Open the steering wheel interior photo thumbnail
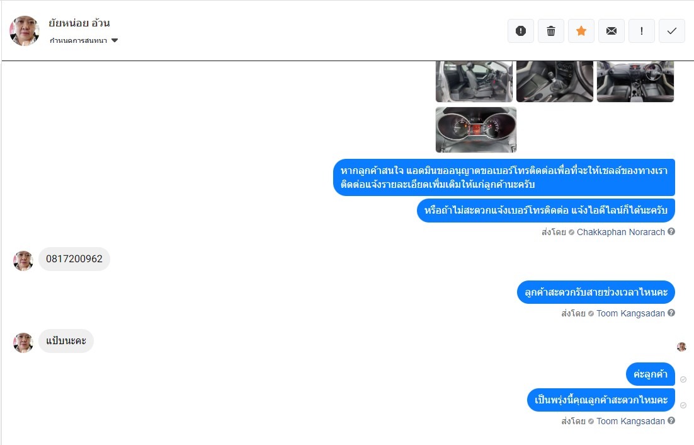 click(635, 81)
